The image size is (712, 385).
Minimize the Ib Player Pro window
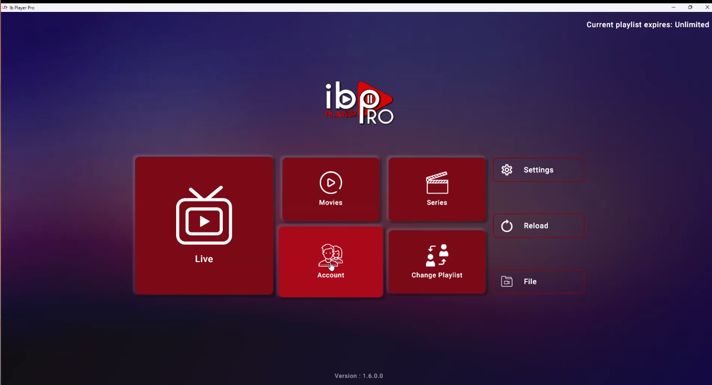point(673,7)
